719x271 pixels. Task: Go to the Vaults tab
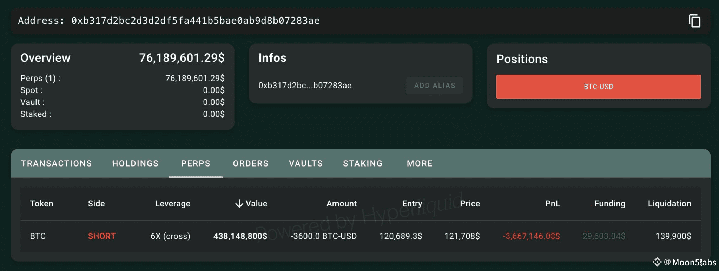(305, 164)
